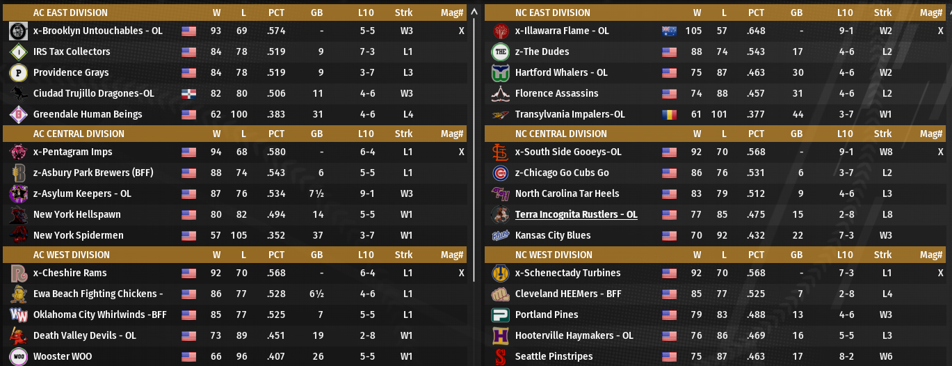
Task: Click the Chicago Go Cubs Go logo
Action: click(500, 173)
